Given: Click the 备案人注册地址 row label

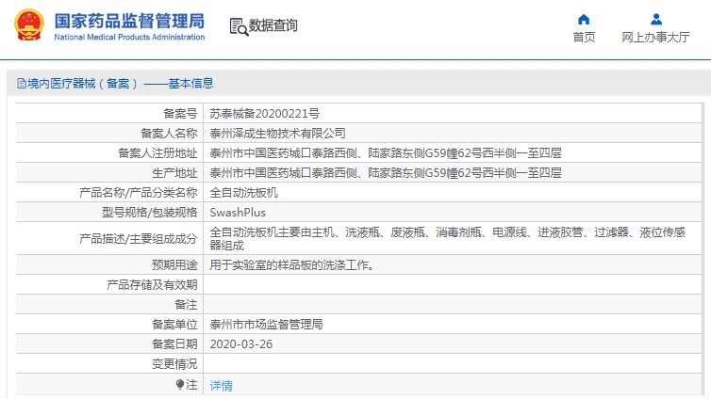Looking at the screenshot, I should pos(157,153).
